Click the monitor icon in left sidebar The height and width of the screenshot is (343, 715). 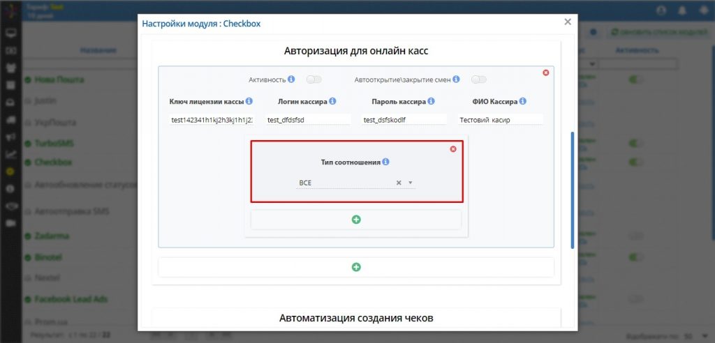pyautogui.click(x=11, y=33)
